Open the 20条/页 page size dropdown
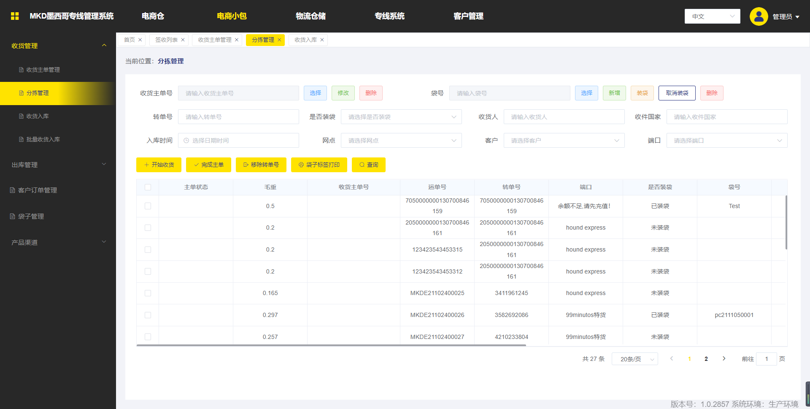The width and height of the screenshot is (810, 409). coord(634,359)
